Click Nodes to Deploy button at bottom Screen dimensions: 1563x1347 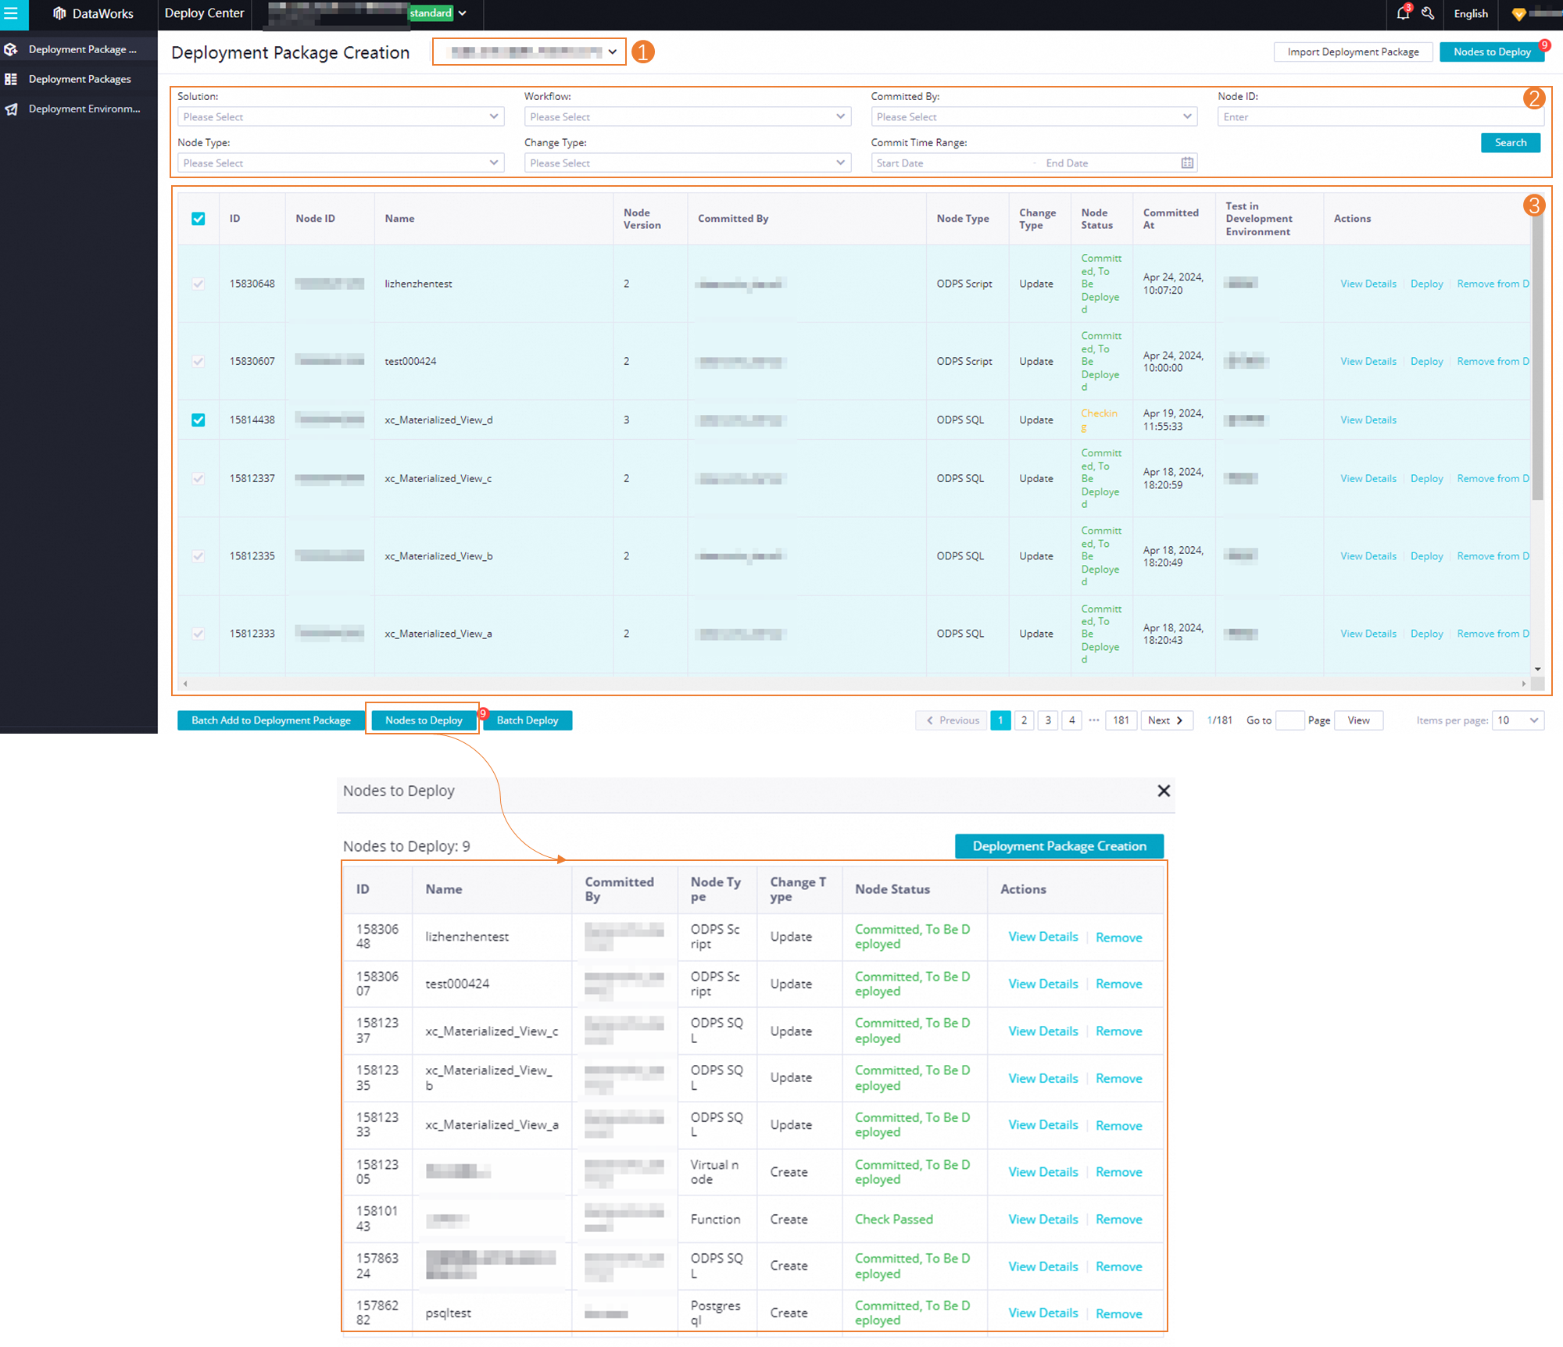tap(423, 720)
